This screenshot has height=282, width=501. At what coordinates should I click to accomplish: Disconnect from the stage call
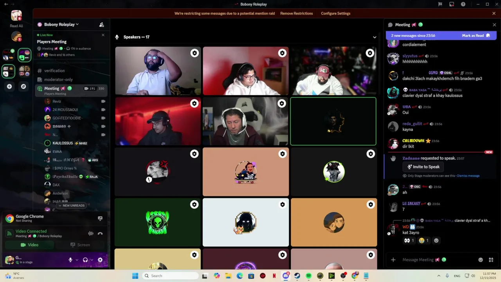pos(100,233)
